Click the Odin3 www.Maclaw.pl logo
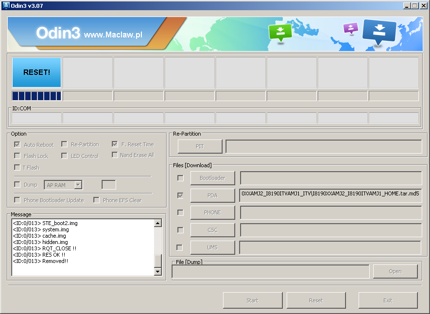 point(89,33)
